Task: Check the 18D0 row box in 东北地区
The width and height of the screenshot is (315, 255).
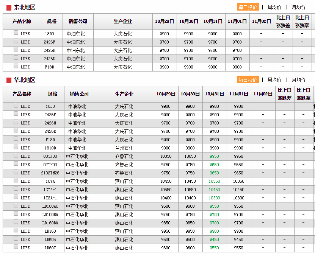Action: coord(16,33)
